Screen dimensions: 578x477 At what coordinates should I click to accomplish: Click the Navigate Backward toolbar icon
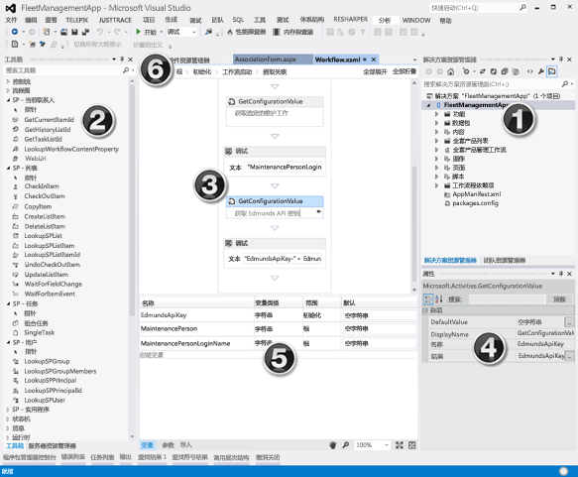pyautogui.click(x=15, y=32)
